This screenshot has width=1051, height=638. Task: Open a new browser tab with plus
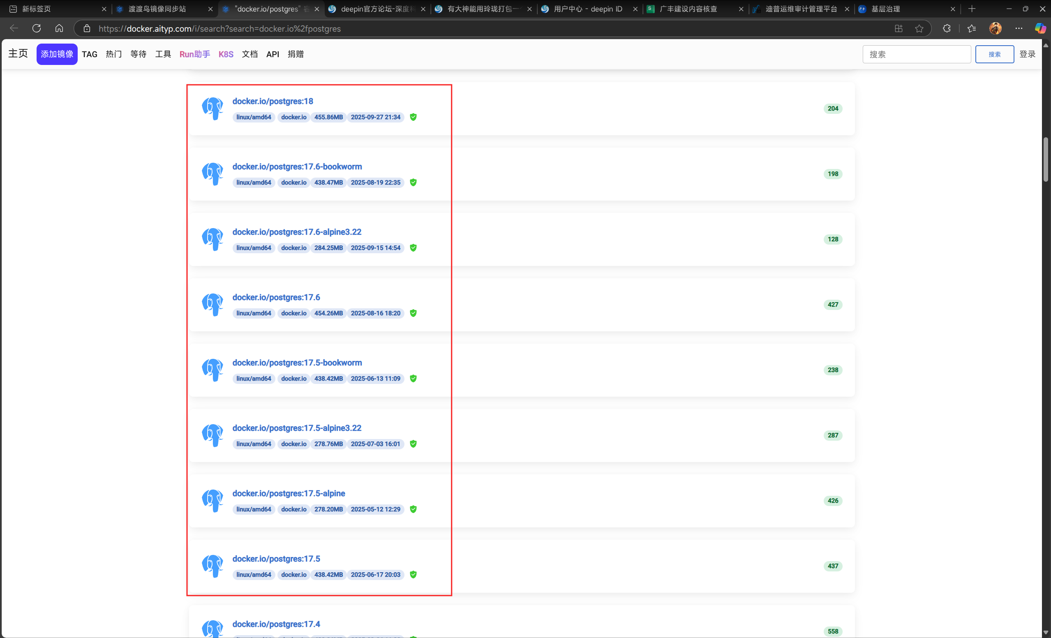[x=972, y=9]
